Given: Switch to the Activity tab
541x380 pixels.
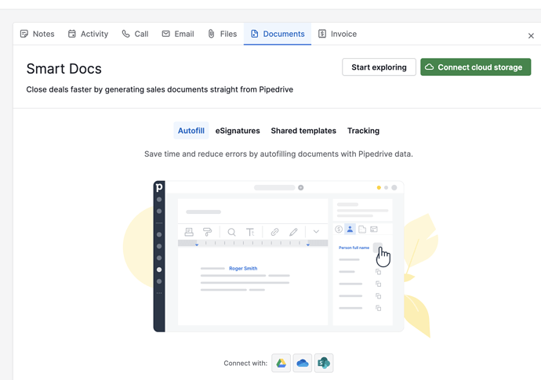Looking at the screenshot, I should pos(88,34).
